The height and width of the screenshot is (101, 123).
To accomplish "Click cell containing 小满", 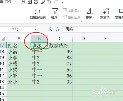I will pos(19,52).
